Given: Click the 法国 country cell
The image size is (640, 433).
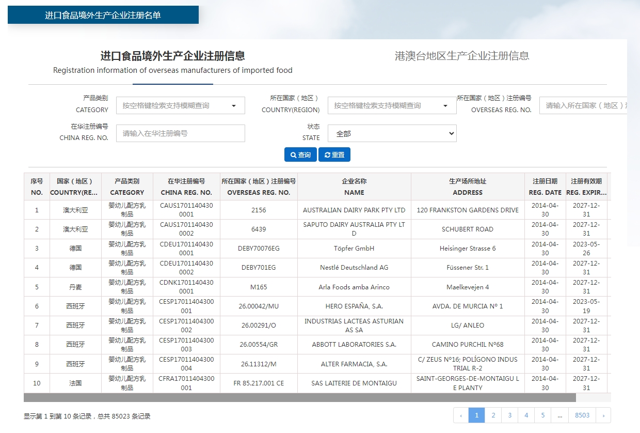Looking at the screenshot, I should coord(75,383).
